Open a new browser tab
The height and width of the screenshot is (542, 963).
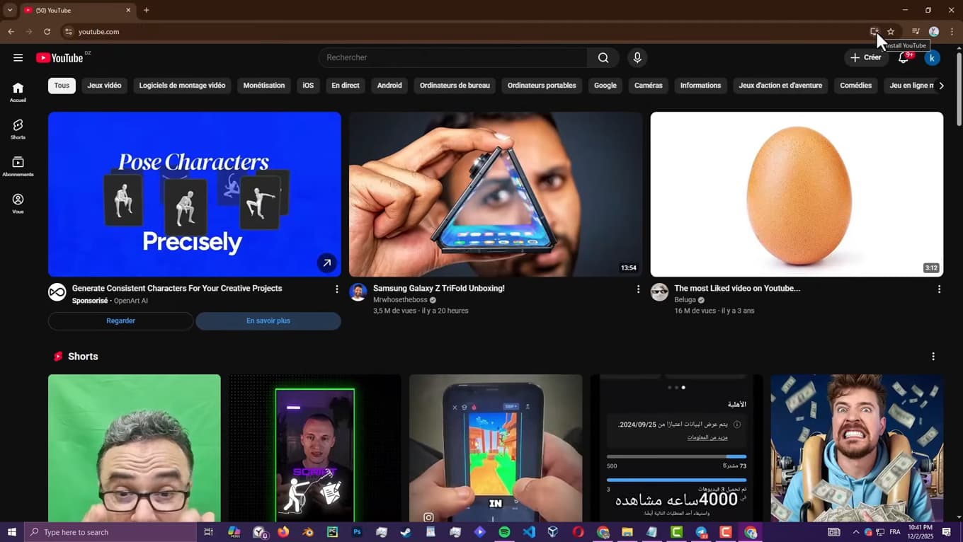[147, 10]
